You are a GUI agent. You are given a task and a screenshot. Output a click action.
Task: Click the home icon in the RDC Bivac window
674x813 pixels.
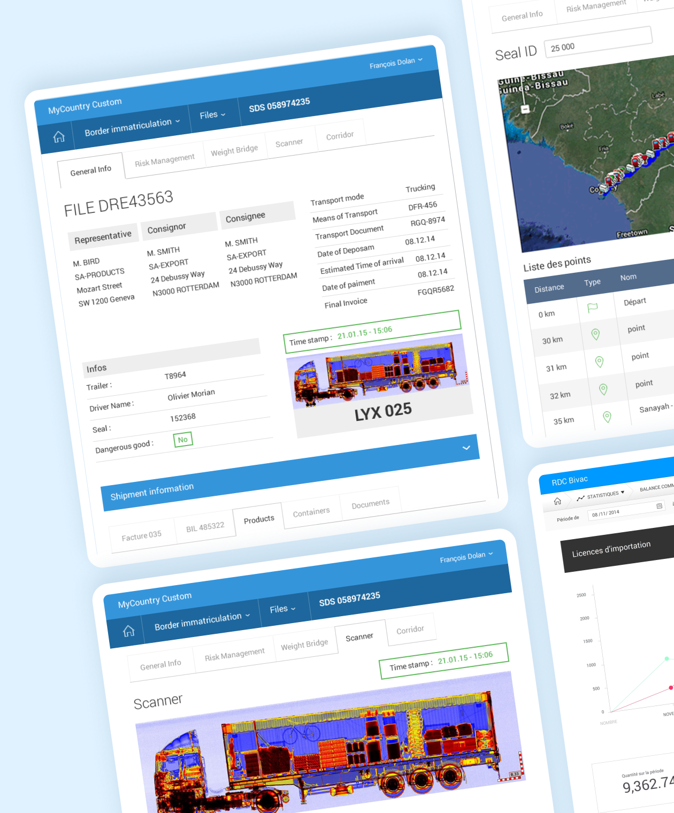[557, 501]
